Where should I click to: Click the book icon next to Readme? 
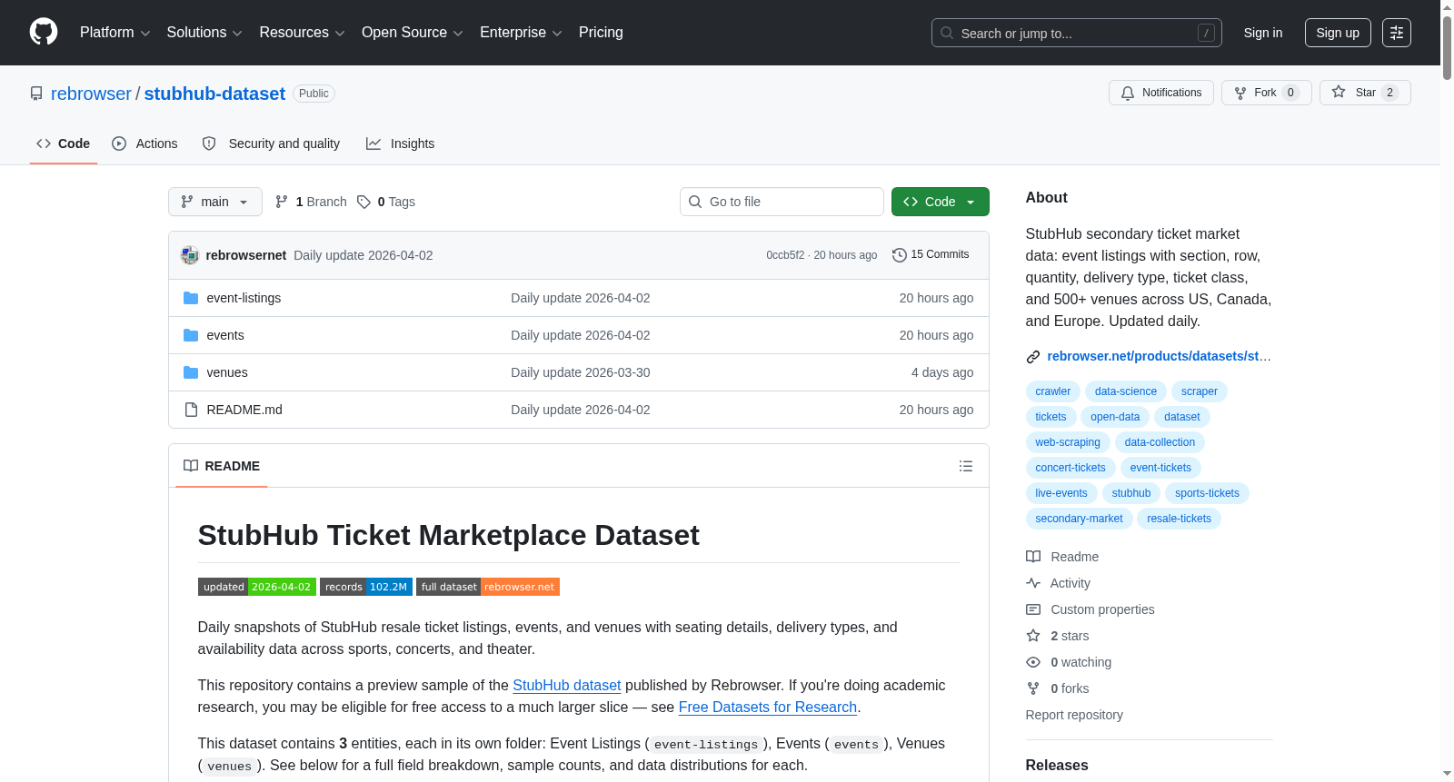click(1033, 557)
